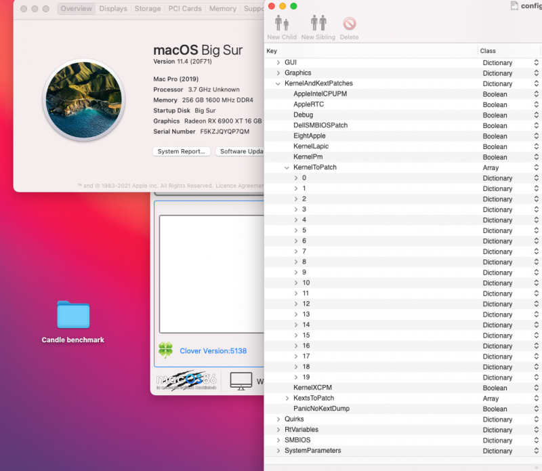542x471 pixels.
Task: Open class type selector for KernelXCPM
Action: [x=536, y=388]
